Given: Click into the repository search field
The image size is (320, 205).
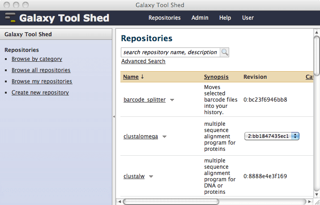Looking at the screenshot, I should (x=170, y=52).
